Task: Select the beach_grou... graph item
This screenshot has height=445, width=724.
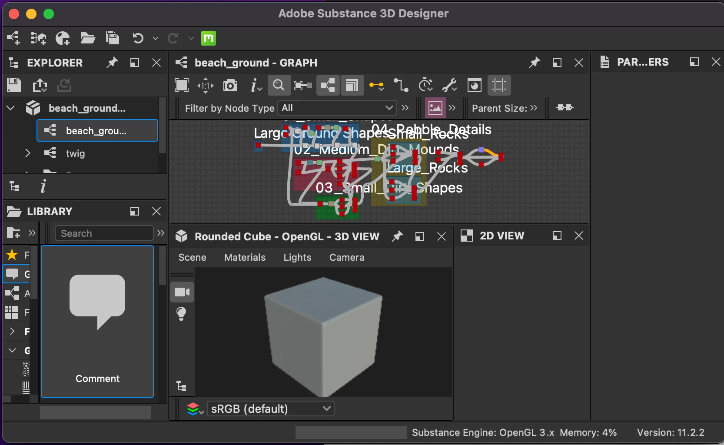Action: pyautogui.click(x=97, y=130)
